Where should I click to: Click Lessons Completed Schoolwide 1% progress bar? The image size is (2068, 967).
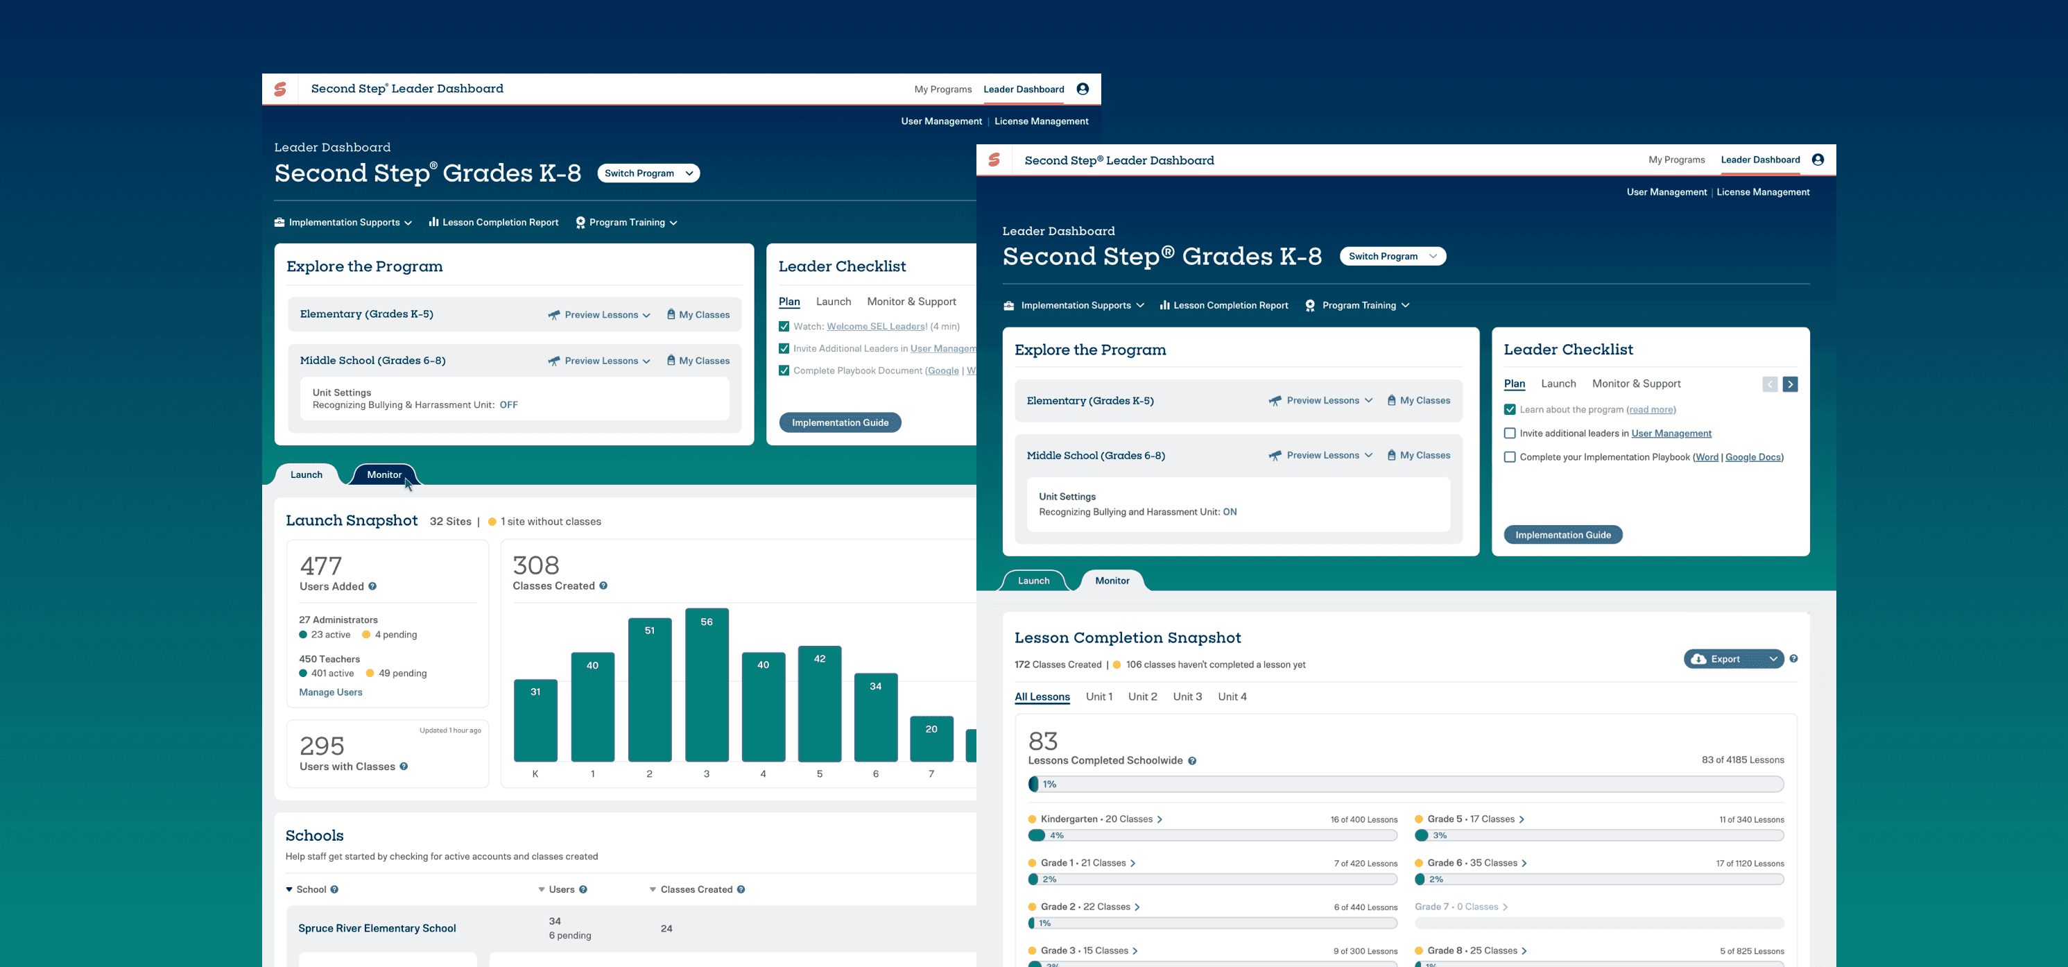pyautogui.click(x=1406, y=784)
